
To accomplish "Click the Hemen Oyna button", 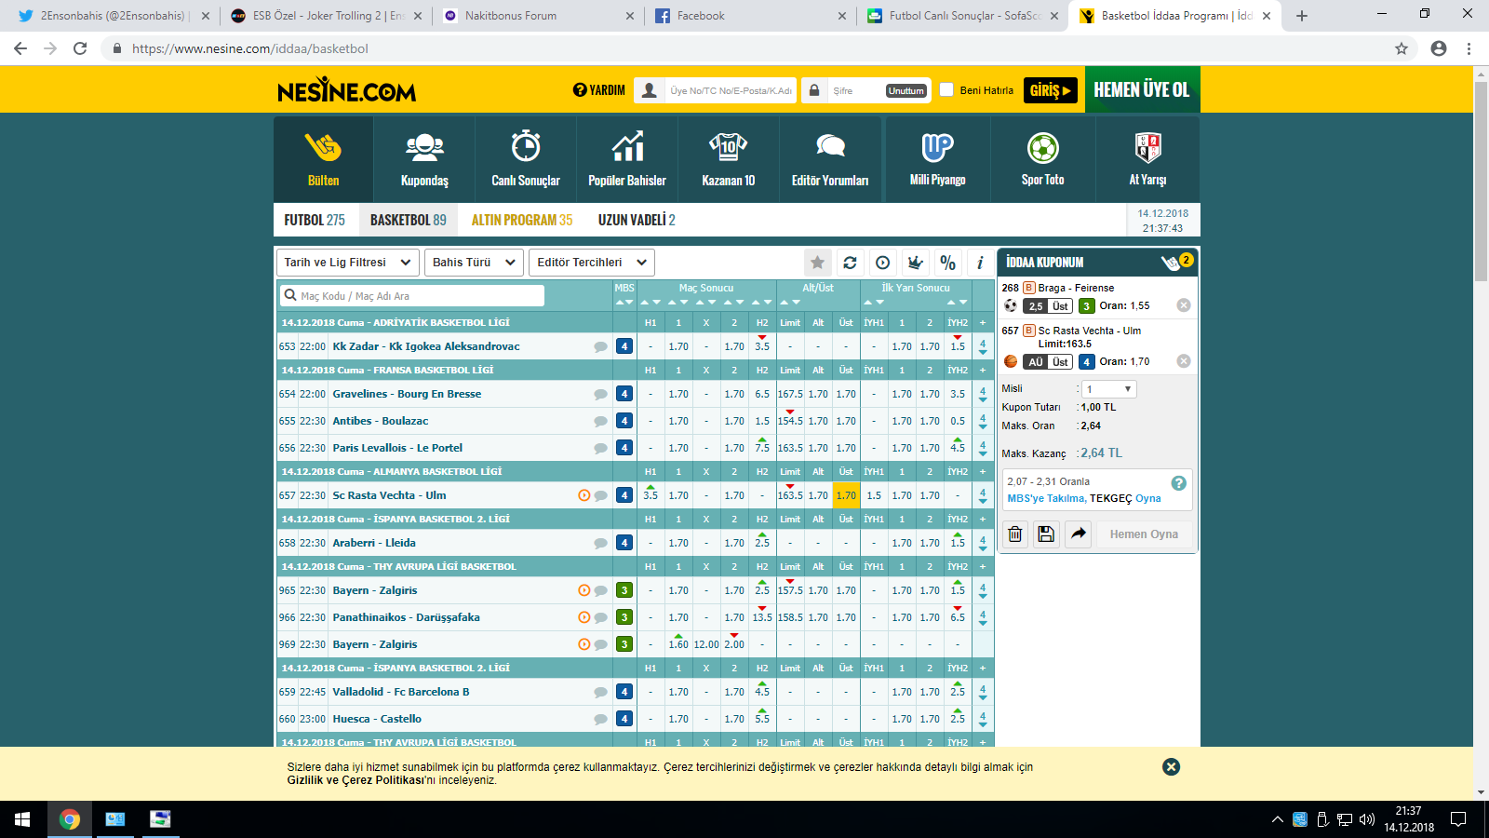I will coord(1144,534).
